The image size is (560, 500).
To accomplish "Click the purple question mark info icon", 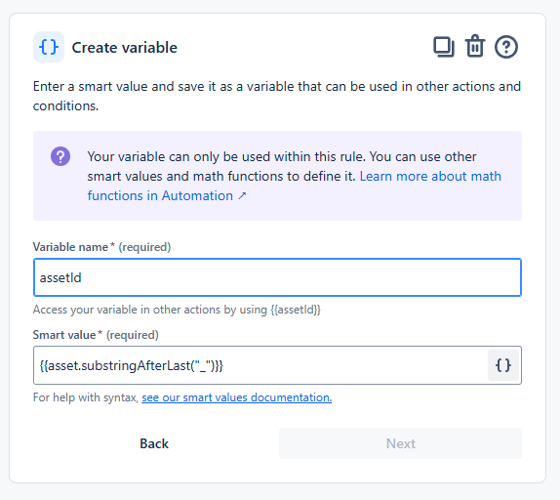I will click(x=60, y=156).
